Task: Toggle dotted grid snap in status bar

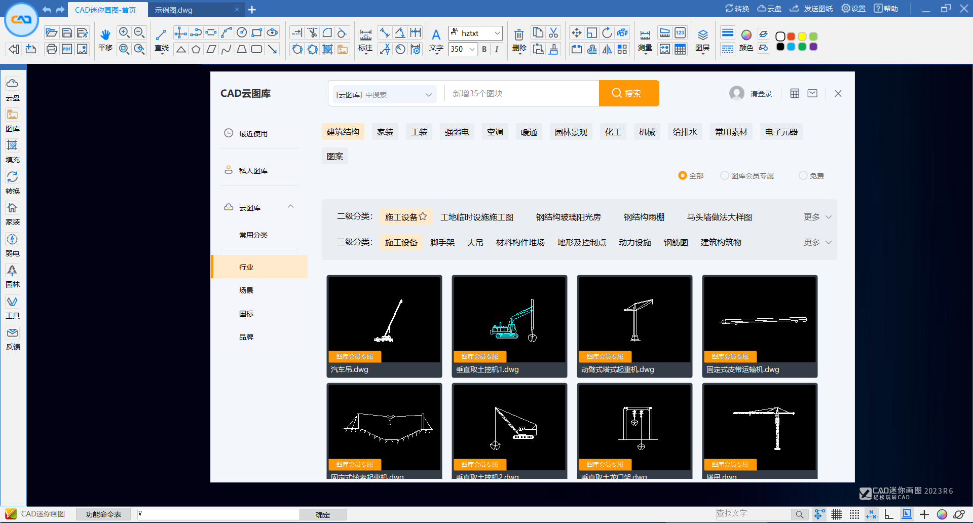Action: point(854,514)
